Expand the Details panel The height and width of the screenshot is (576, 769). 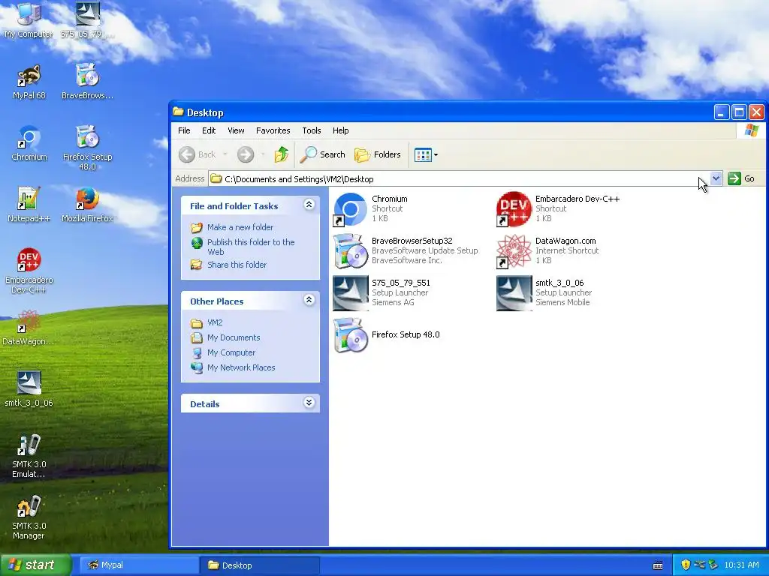[309, 403]
